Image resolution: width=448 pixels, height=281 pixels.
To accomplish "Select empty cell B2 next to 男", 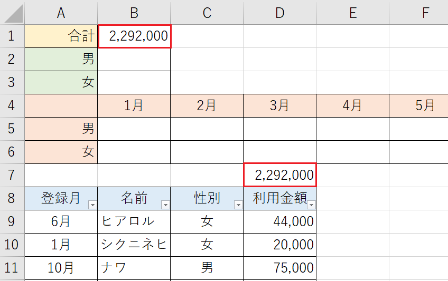I will [134, 59].
